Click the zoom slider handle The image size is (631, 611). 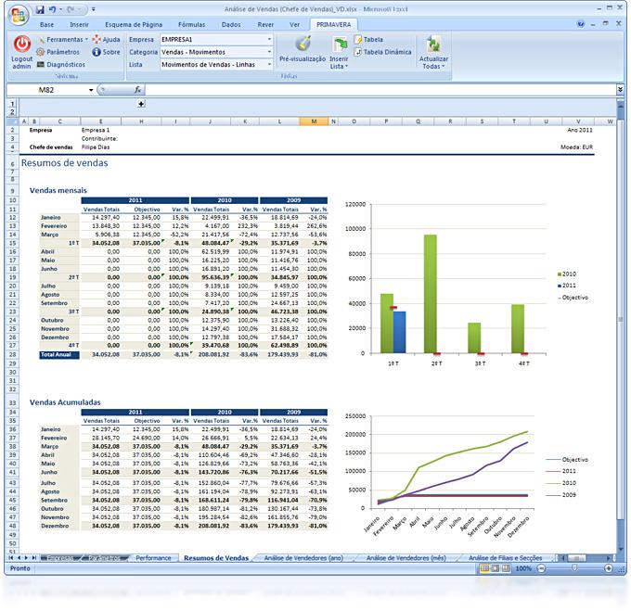(x=574, y=568)
